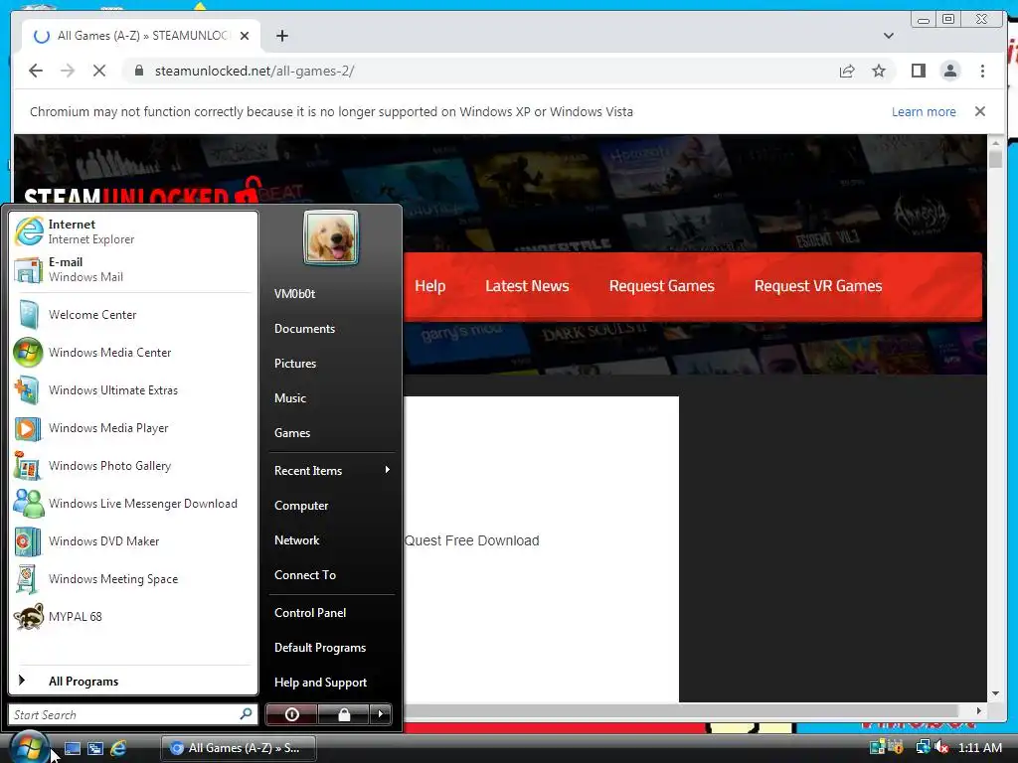Click the dog user account picture
This screenshot has width=1018, height=763.
click(331, 237)
